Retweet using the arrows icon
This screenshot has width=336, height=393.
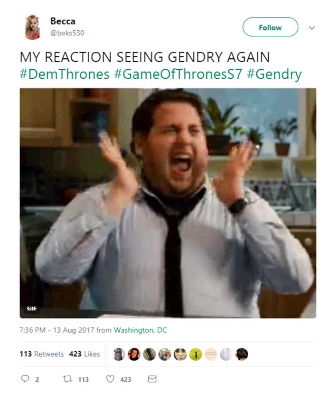pos(67,379)
